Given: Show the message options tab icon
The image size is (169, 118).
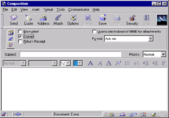Looking at the screenshot, I should (x=10, y=45).
